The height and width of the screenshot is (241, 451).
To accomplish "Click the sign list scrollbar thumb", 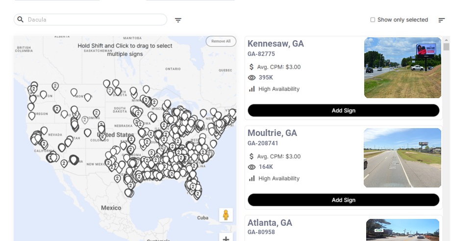I will coord(447,47).
